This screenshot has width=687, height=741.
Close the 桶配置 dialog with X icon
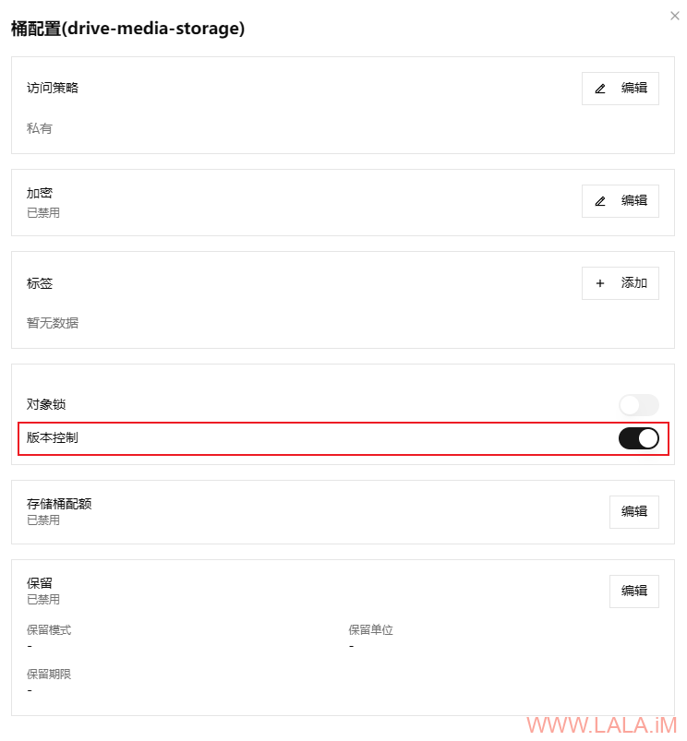(675, 16)
